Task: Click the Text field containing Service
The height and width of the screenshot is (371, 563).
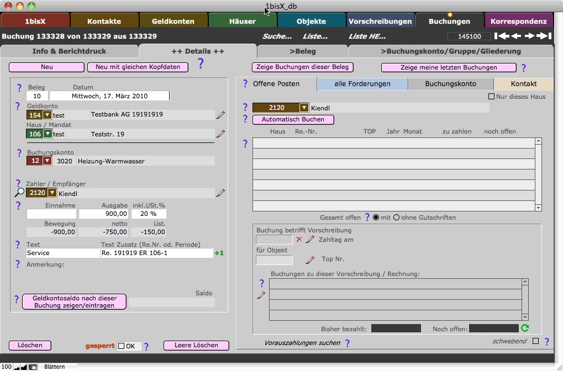Action: (x=62, y=253)
